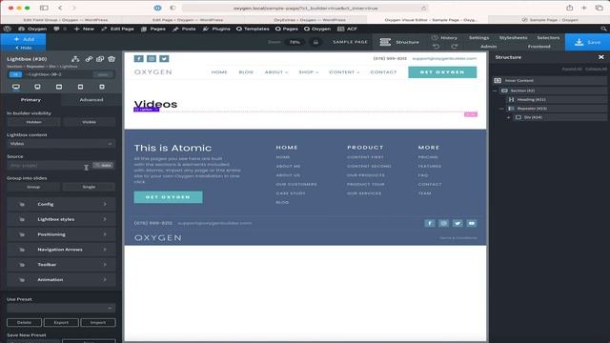Viewport: 610px width, 343px height.
Task: Close the Structure panel
Action: pyautogui.click(x=601, y=57)
